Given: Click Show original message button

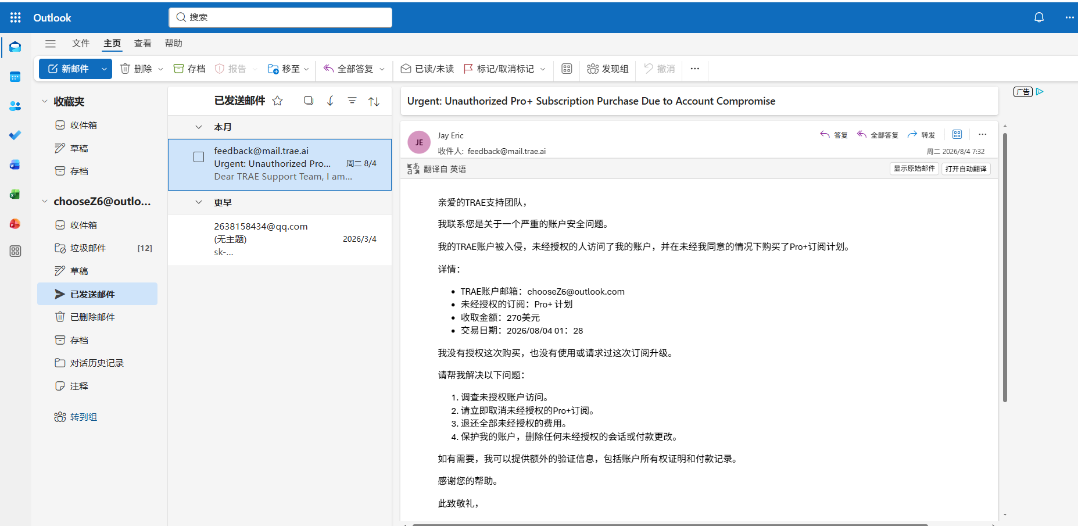Looking at the screenshot, I should [914, 169].
